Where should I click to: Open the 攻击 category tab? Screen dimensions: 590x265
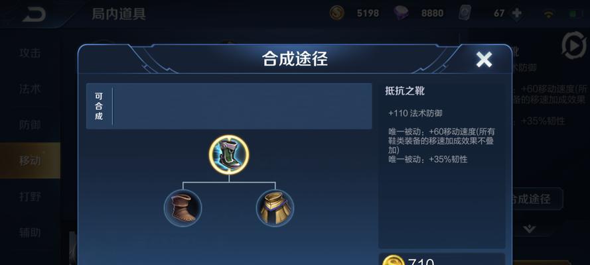30,53
